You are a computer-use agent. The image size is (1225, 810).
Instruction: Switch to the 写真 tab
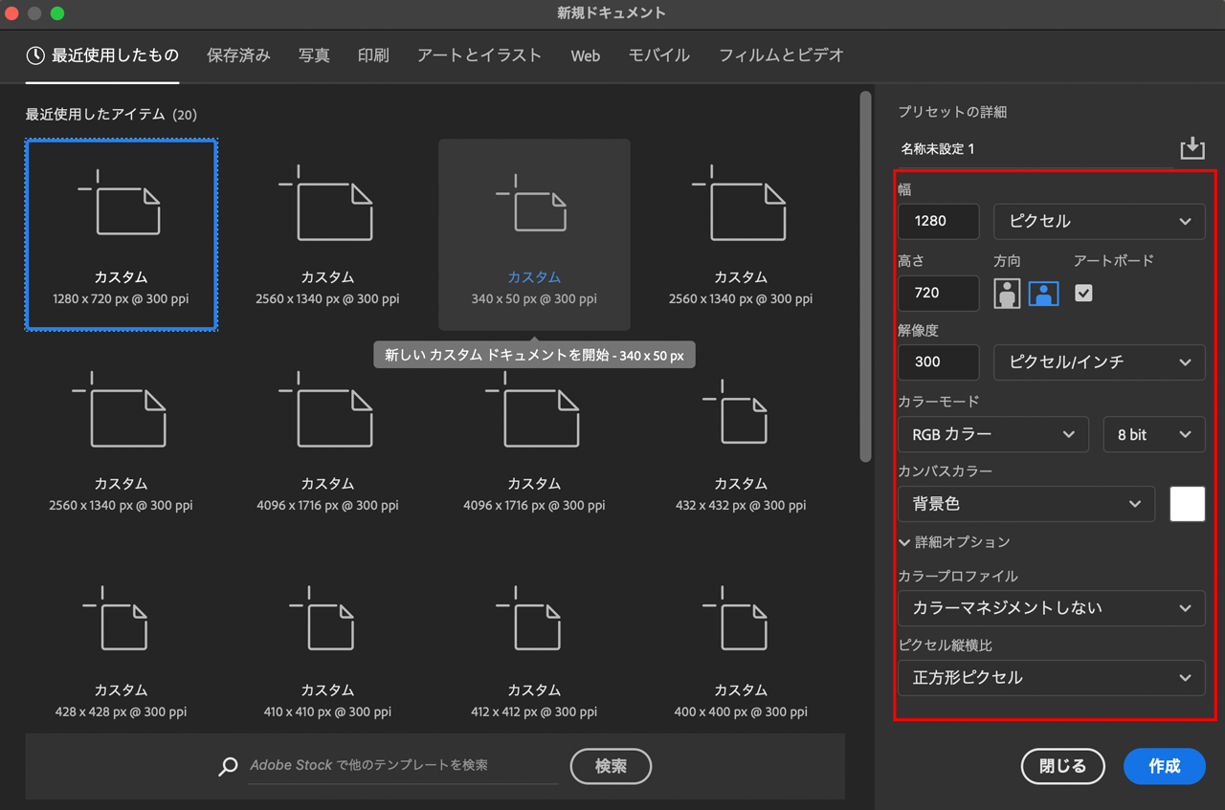(x=314, y=55)
